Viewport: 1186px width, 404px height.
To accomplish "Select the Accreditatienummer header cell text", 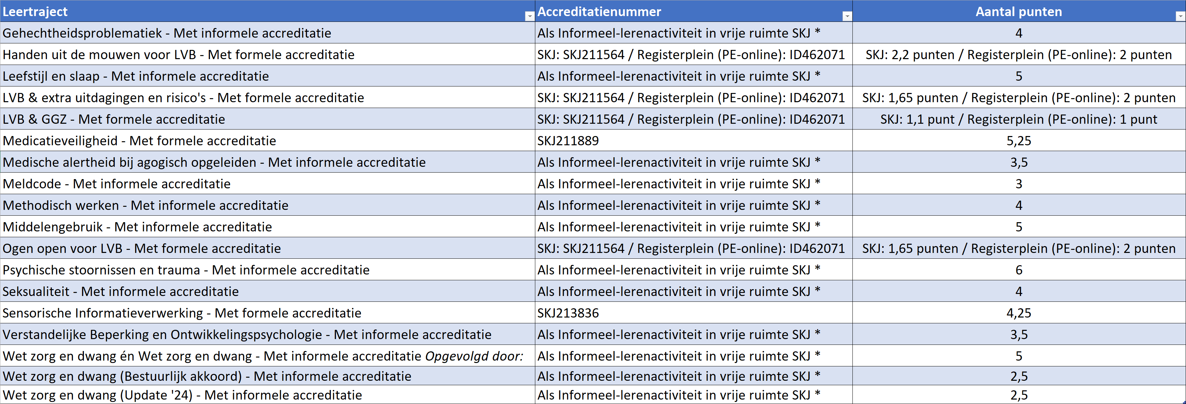I will tap(599, 12).
